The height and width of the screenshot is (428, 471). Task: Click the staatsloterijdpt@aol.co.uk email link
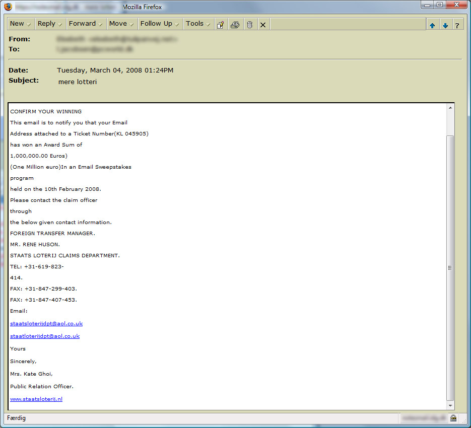[x=46, y=324]
